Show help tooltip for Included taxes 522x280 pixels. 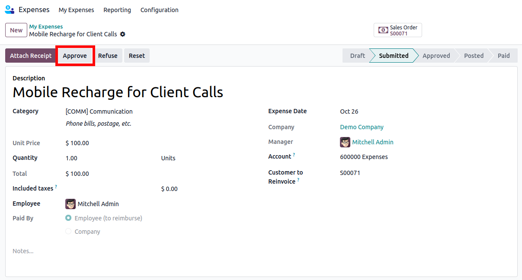(56, 187)
